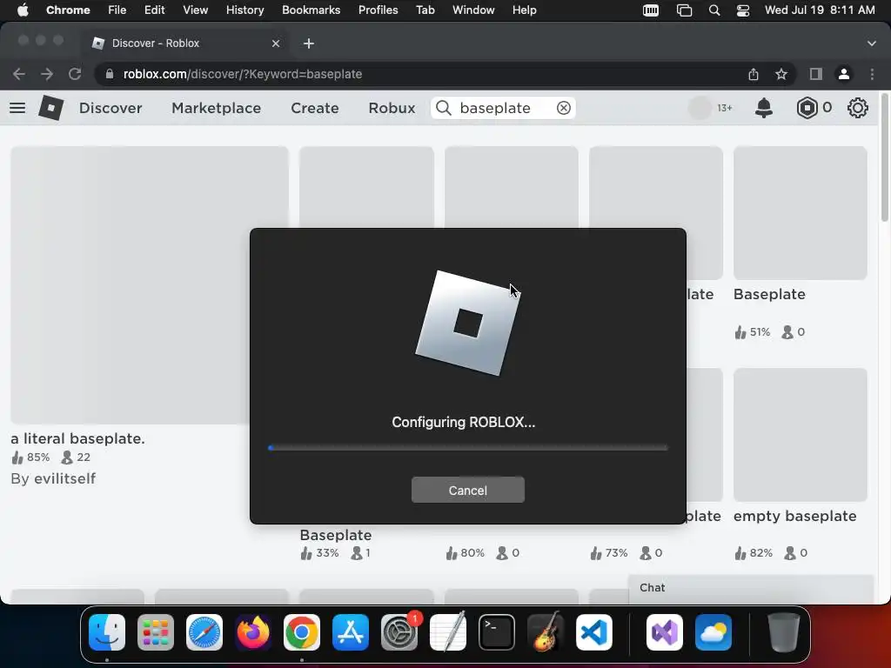The height and width of the screenshot is (668, 891).
Task: Open Launchpad from the Dock
Action: pyautogui.click(x=156, y=631)
